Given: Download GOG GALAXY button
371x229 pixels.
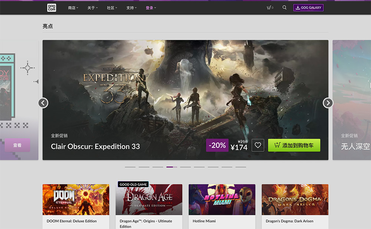Looking at the screenshot, I should click(309, 7).
